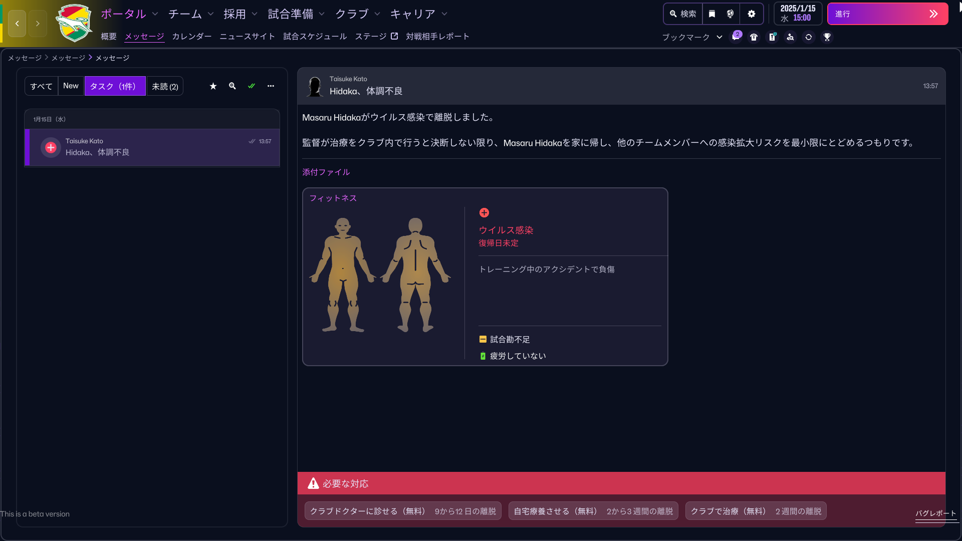Search messages with the magnifier icon
This screenshot has height=541, width=962.
pos(232,86)
